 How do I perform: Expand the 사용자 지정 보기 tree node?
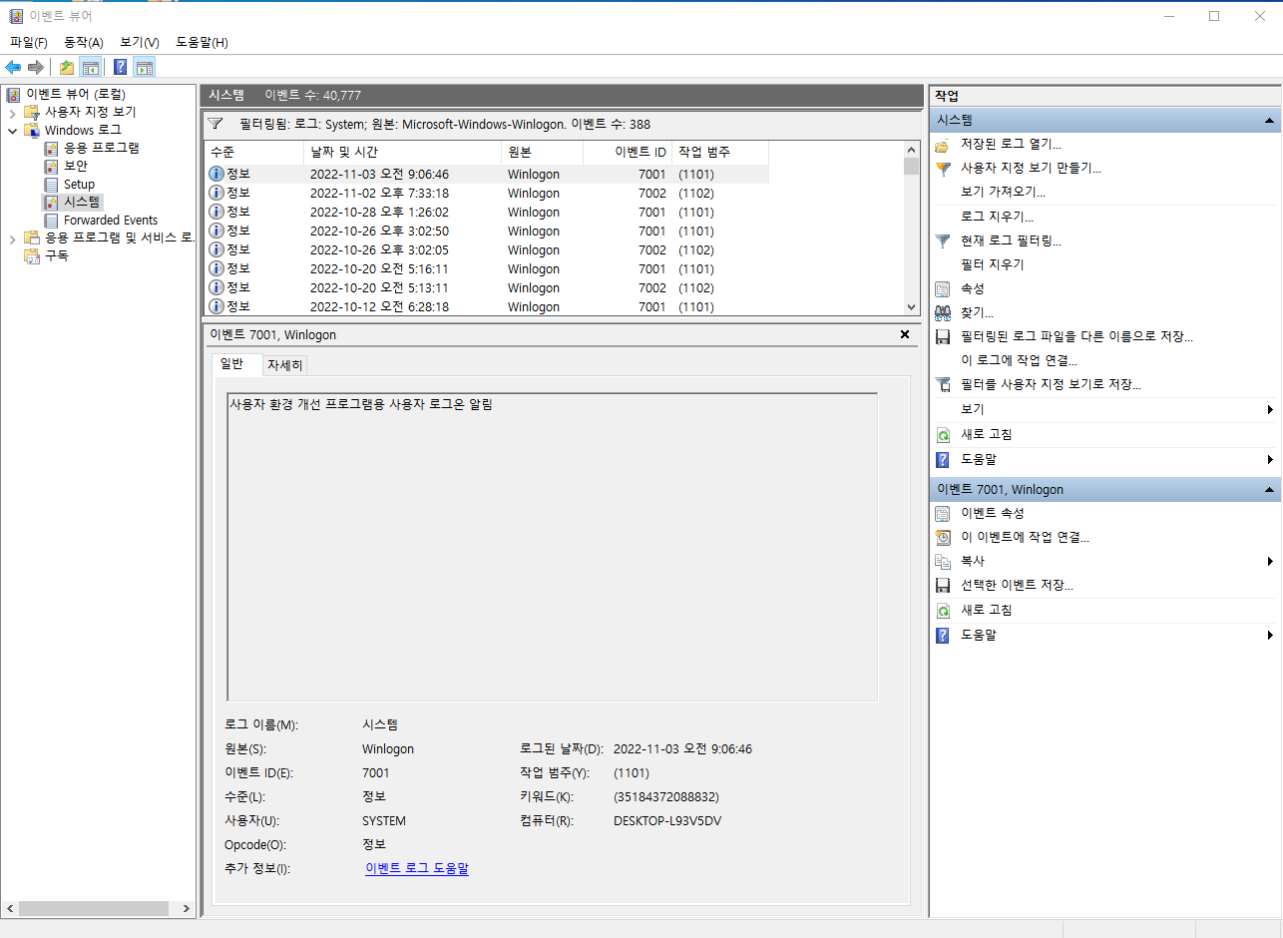click(x=12, y=112)
